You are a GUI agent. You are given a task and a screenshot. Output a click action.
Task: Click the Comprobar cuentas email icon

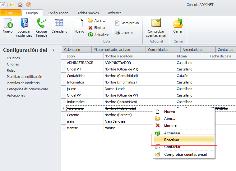(x=156, y=24)
